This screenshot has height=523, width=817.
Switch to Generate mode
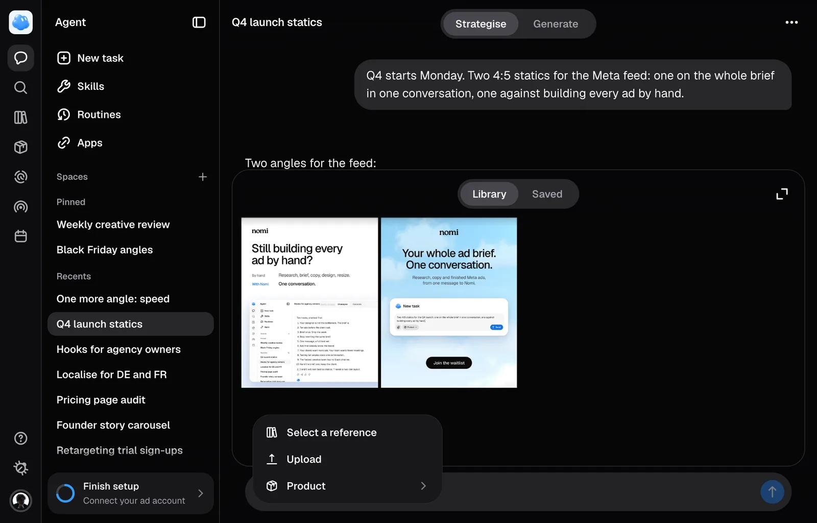tap(556, 24)
